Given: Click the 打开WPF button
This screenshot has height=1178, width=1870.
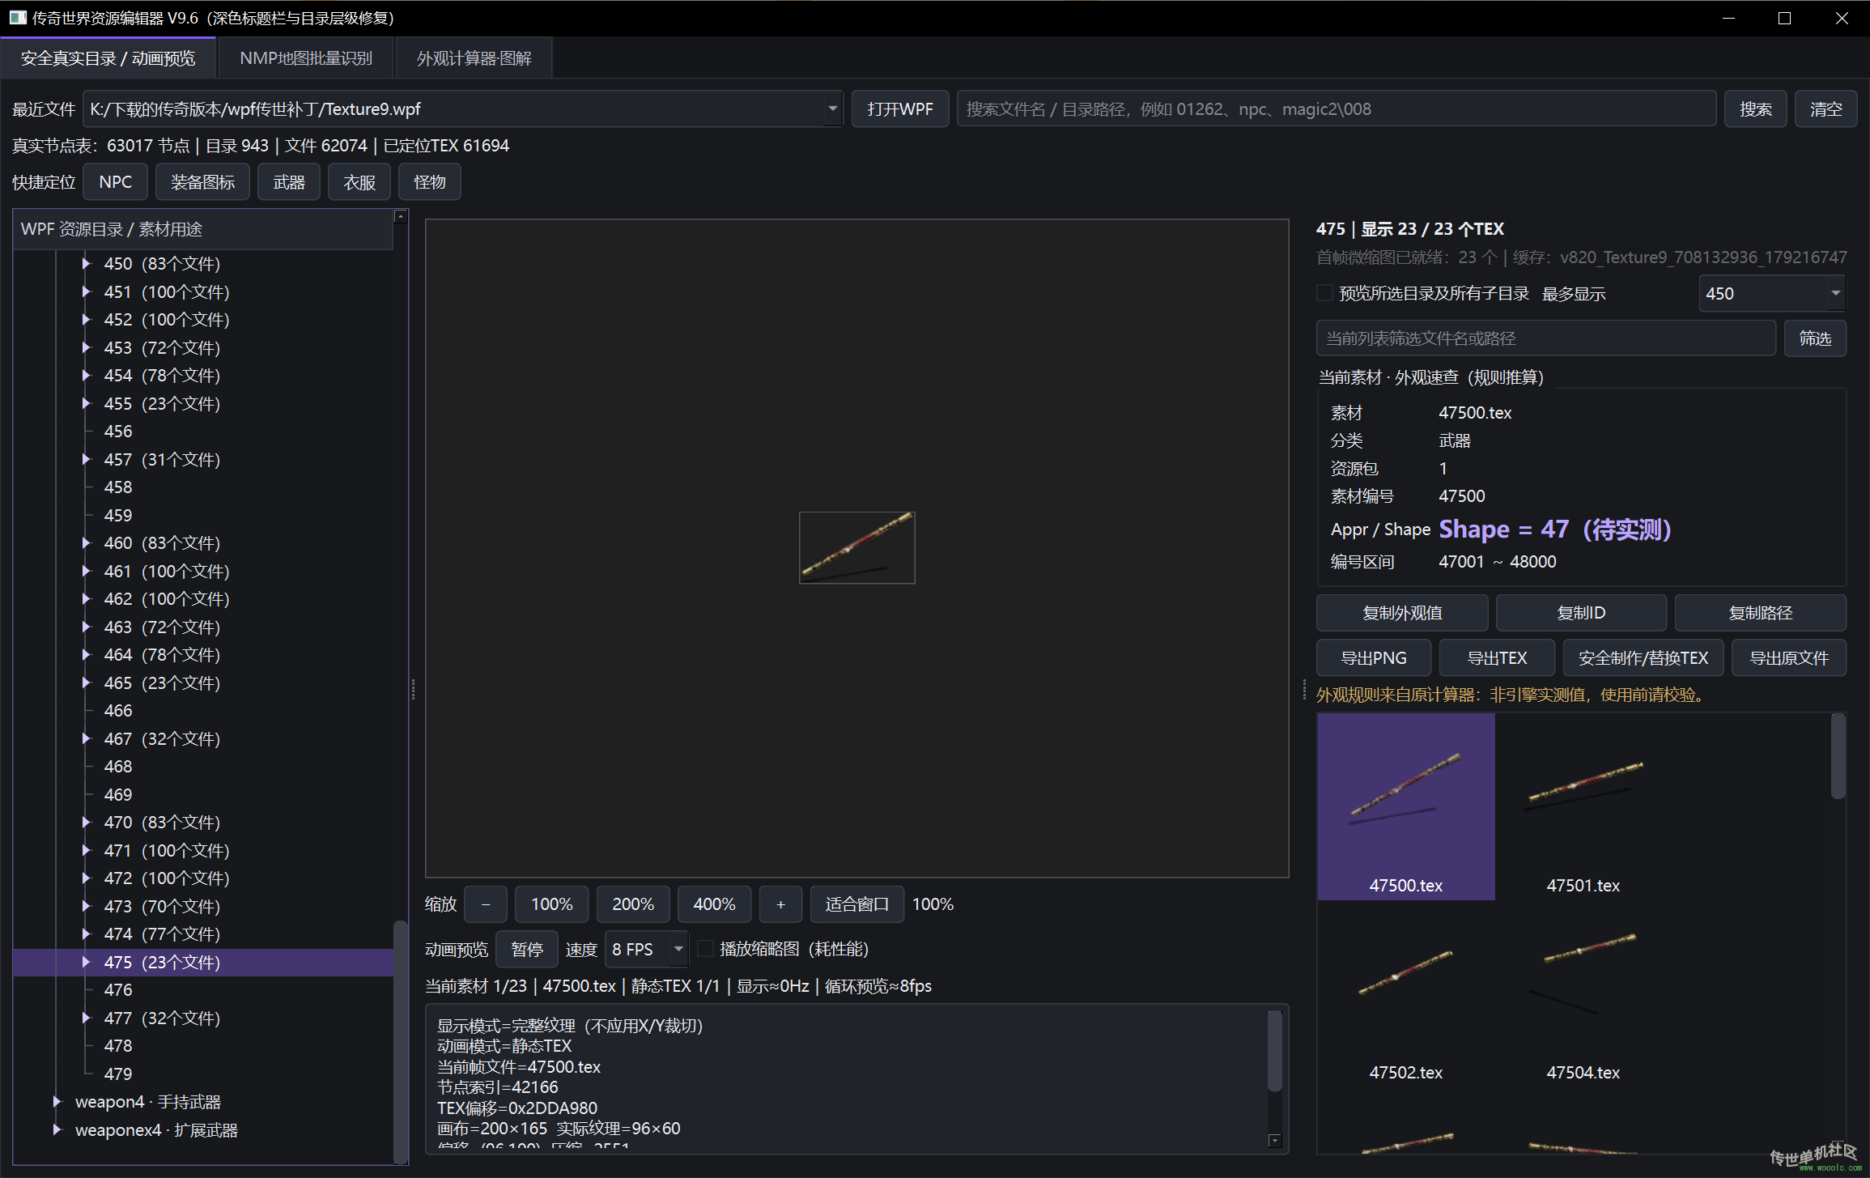Looking at the screenshot, I should coord(899,108).
